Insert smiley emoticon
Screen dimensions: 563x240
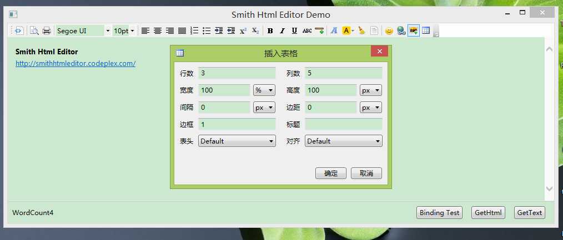coord(389,31)
